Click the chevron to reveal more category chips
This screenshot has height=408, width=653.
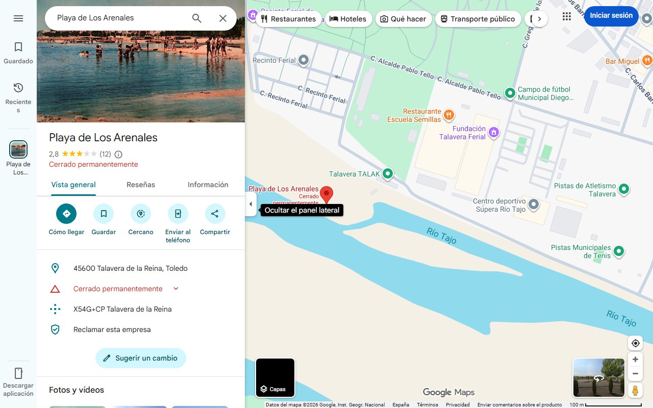(x=539, y=18)
